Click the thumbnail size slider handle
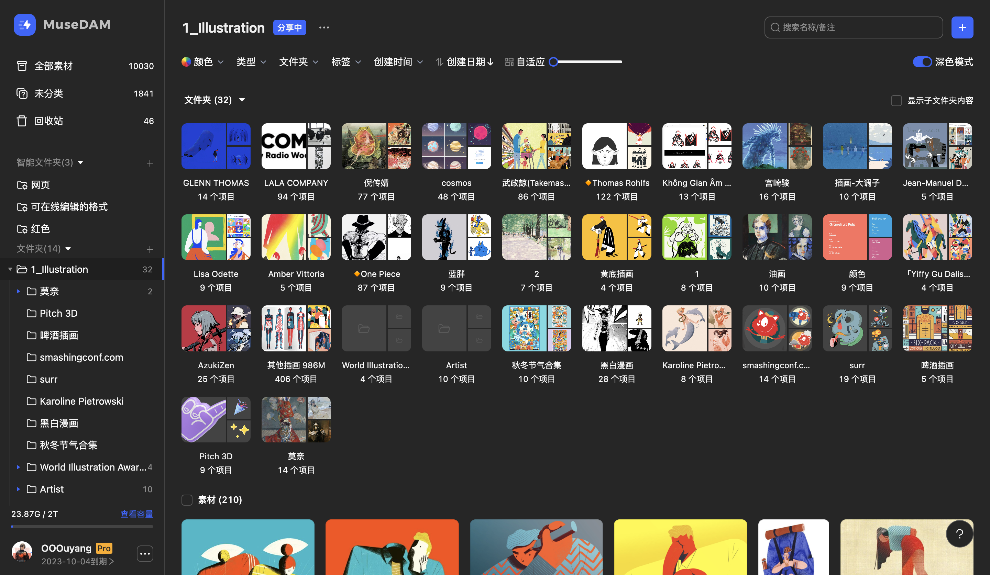This screenshot has width=990, height=575. (553, 62)
